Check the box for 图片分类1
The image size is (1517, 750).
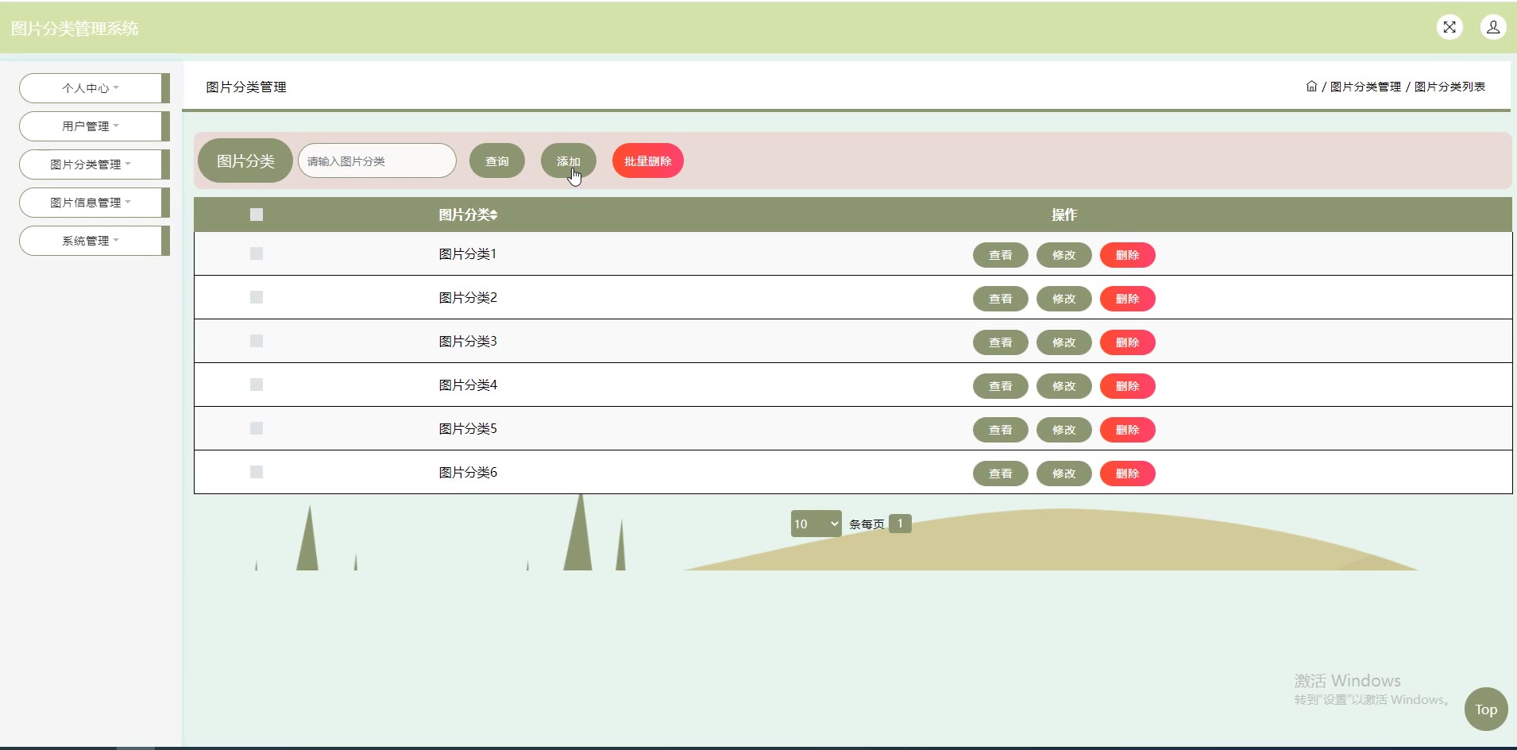point(256,253)
